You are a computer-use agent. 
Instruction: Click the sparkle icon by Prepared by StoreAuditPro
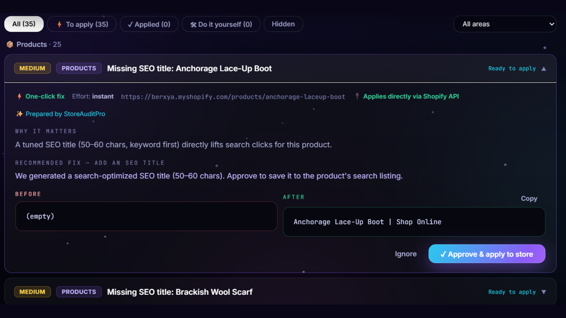[x=19, y=114]
